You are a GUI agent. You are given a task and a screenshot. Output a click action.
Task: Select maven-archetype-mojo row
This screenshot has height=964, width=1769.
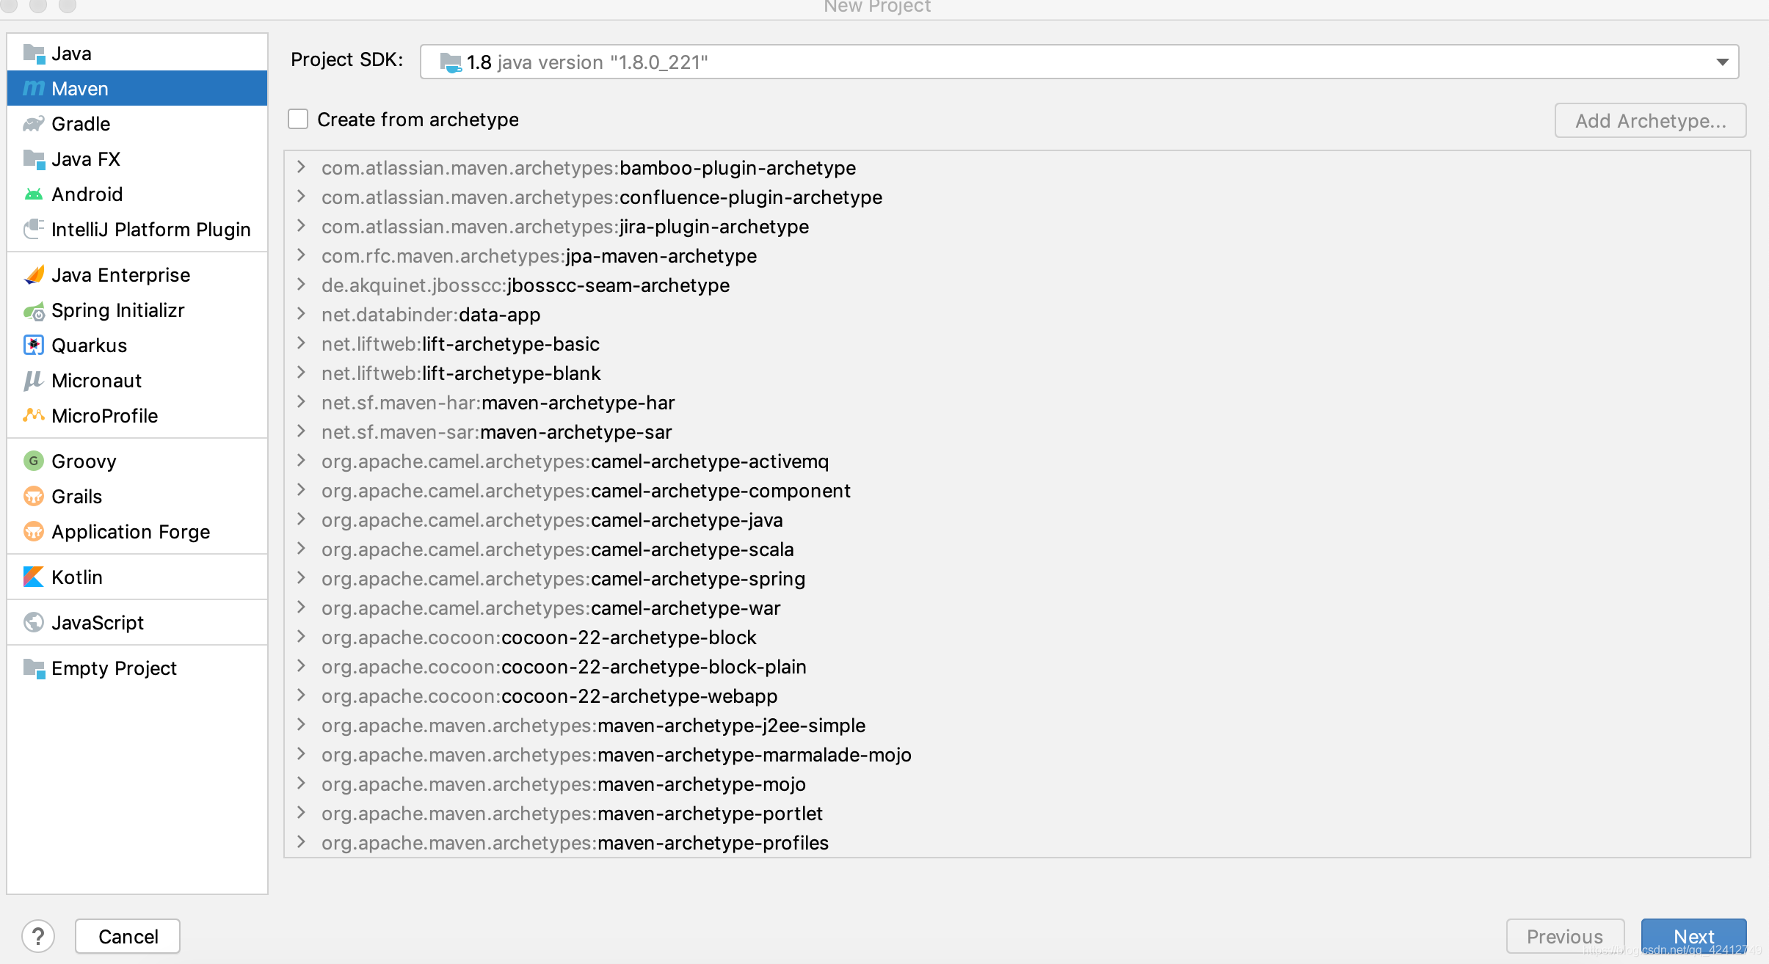1017,784
